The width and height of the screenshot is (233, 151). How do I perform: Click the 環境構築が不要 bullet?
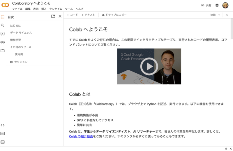[x=87, y=115]
